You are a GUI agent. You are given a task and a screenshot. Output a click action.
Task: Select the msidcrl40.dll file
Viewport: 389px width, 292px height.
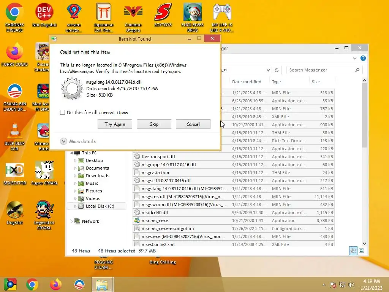pyautogui.click(x=234, y=213)
